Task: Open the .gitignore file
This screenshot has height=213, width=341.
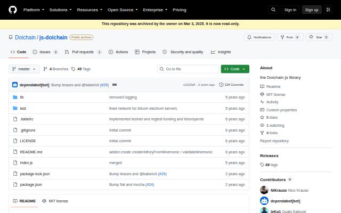Action: point(28,130)
